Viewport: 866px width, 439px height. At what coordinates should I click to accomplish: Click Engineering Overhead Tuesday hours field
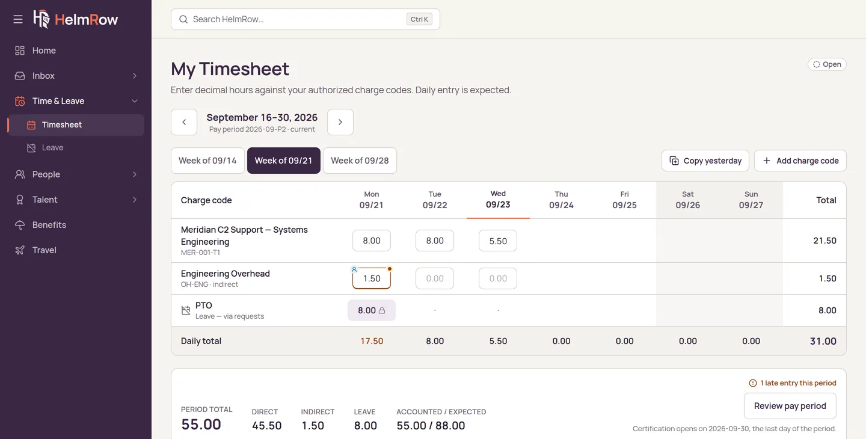point(435,278)
